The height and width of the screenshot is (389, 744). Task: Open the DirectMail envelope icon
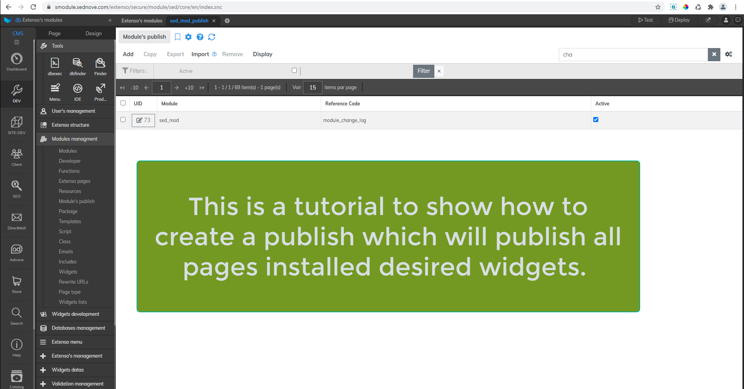pos(17,221)
